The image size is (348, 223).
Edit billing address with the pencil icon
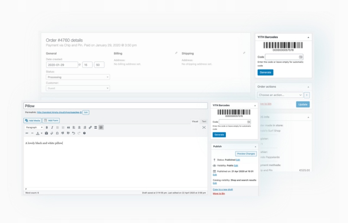point(176,53)
